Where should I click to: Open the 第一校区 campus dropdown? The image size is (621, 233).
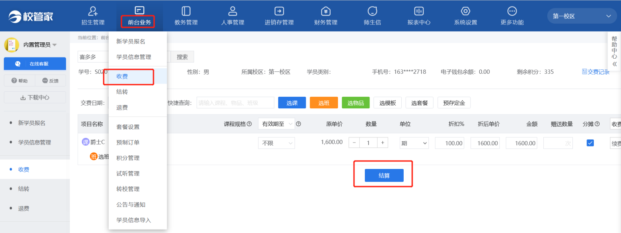click(582, 16)
